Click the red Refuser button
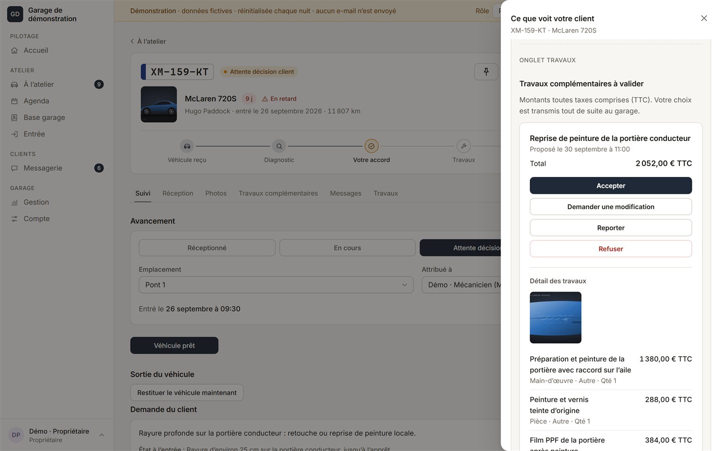This screenshot has width=721, height=451. click(x=611, y=249)
